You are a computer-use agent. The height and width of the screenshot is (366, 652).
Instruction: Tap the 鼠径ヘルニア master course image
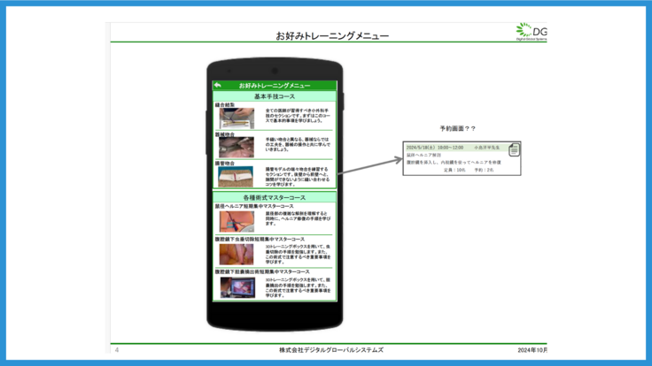237,221
